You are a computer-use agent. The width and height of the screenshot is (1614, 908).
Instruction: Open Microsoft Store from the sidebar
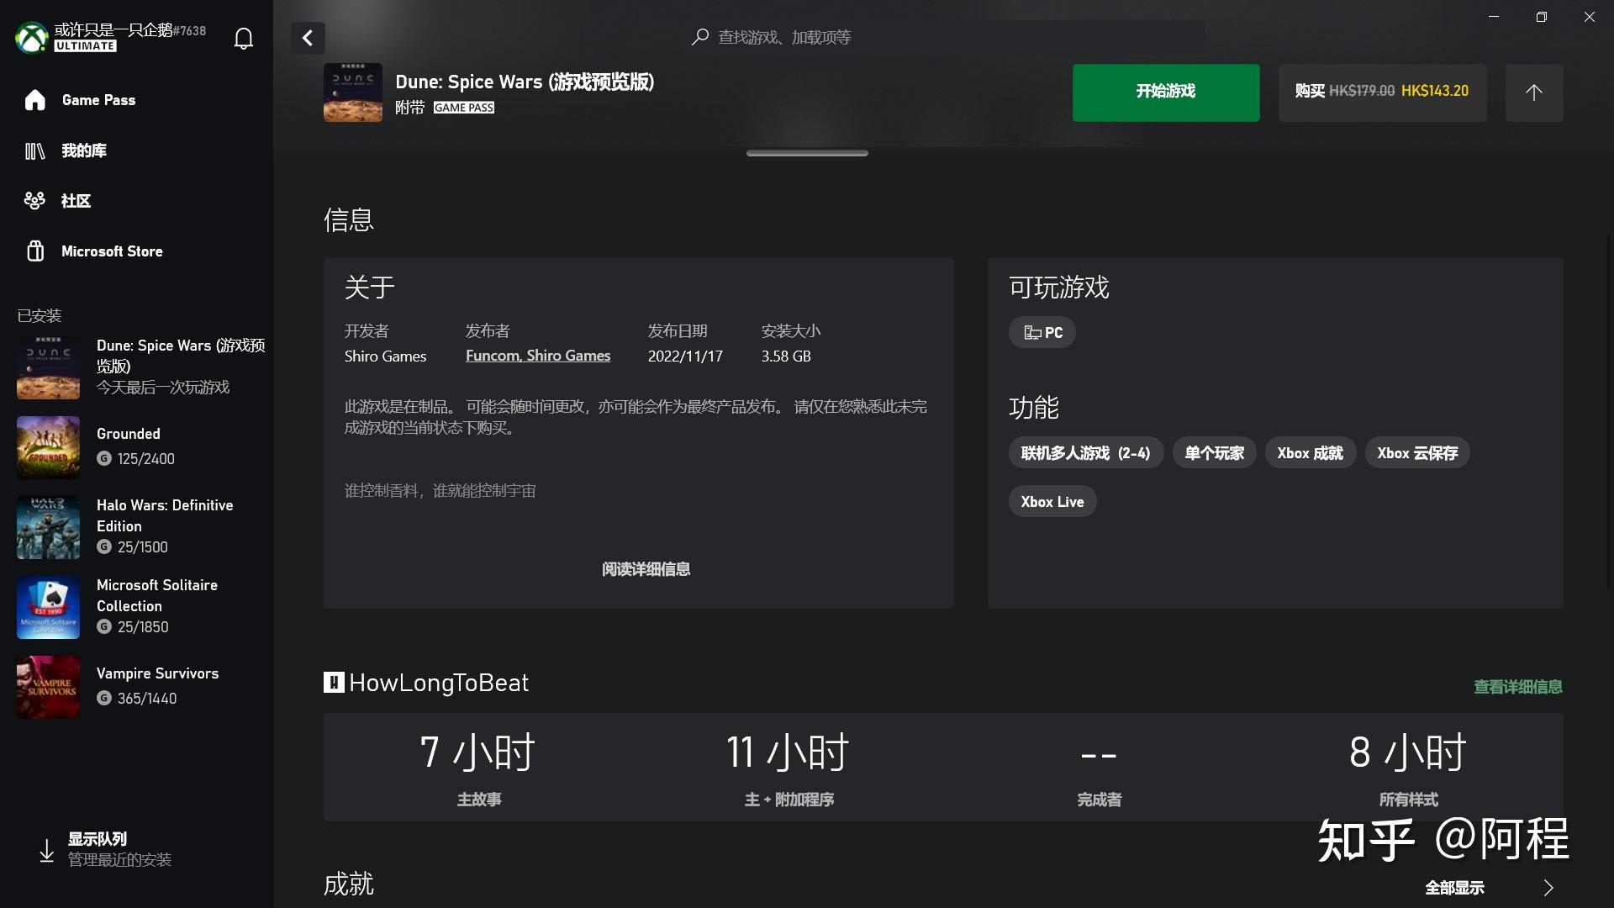(x=112, y=251)
